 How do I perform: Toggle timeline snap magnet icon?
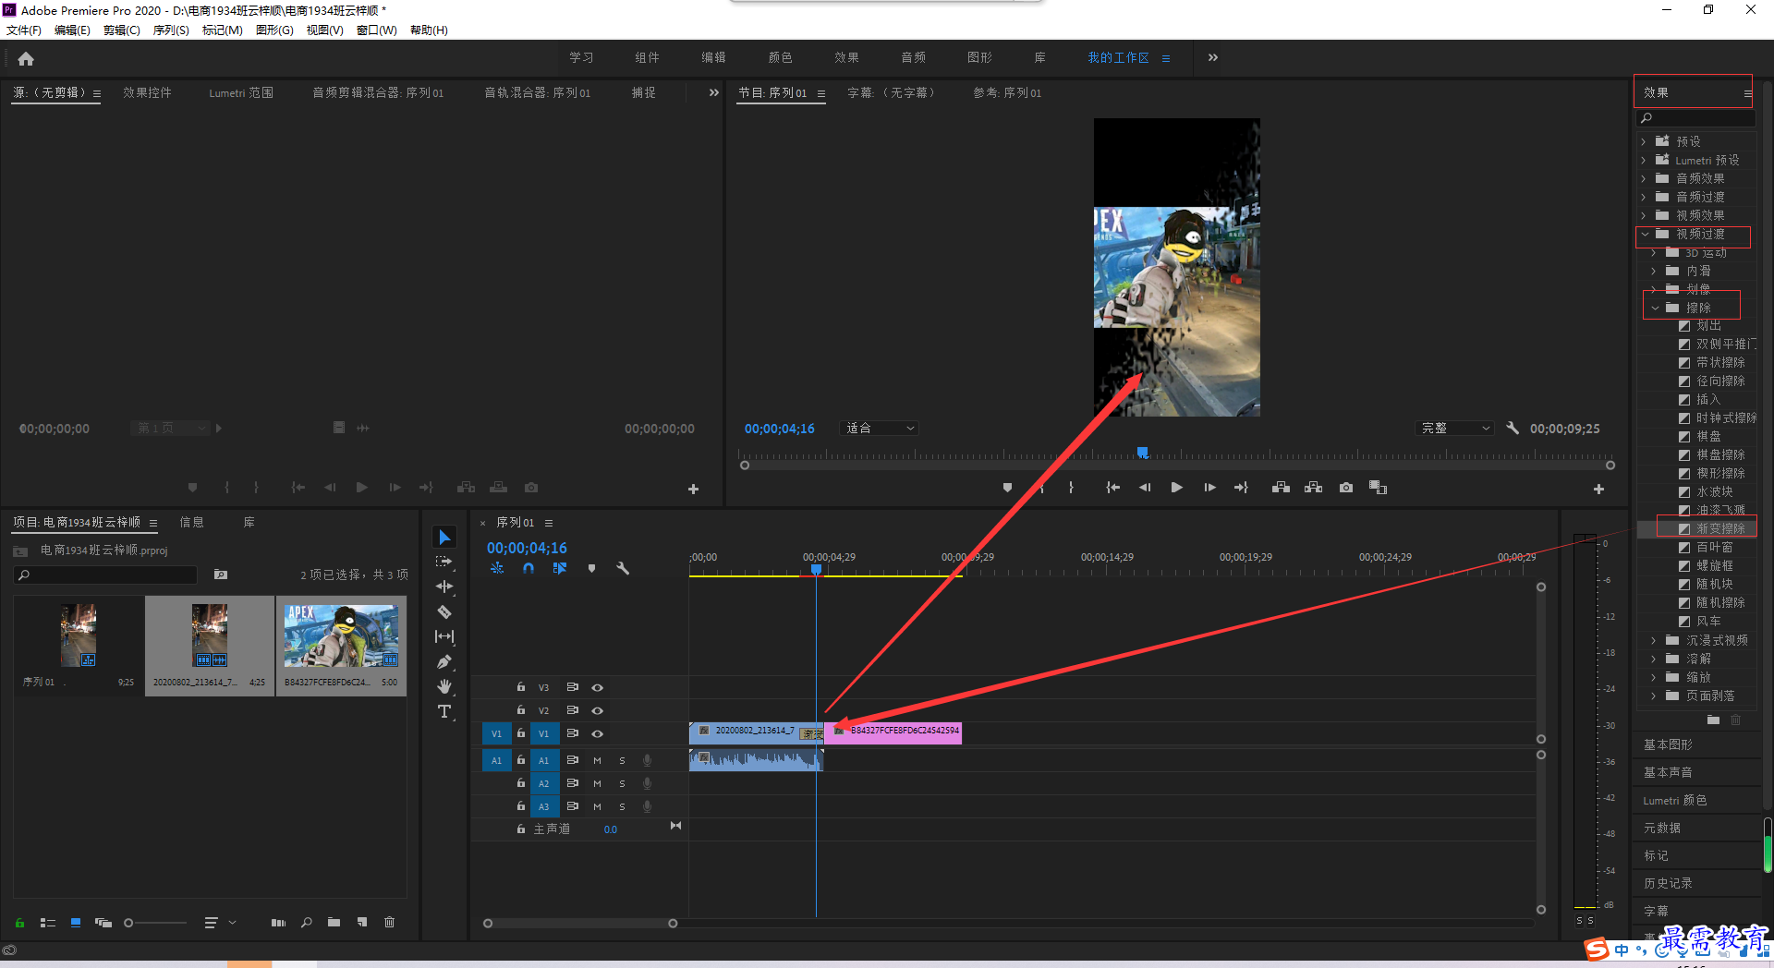pyautogui.click(x=529, y=569)
